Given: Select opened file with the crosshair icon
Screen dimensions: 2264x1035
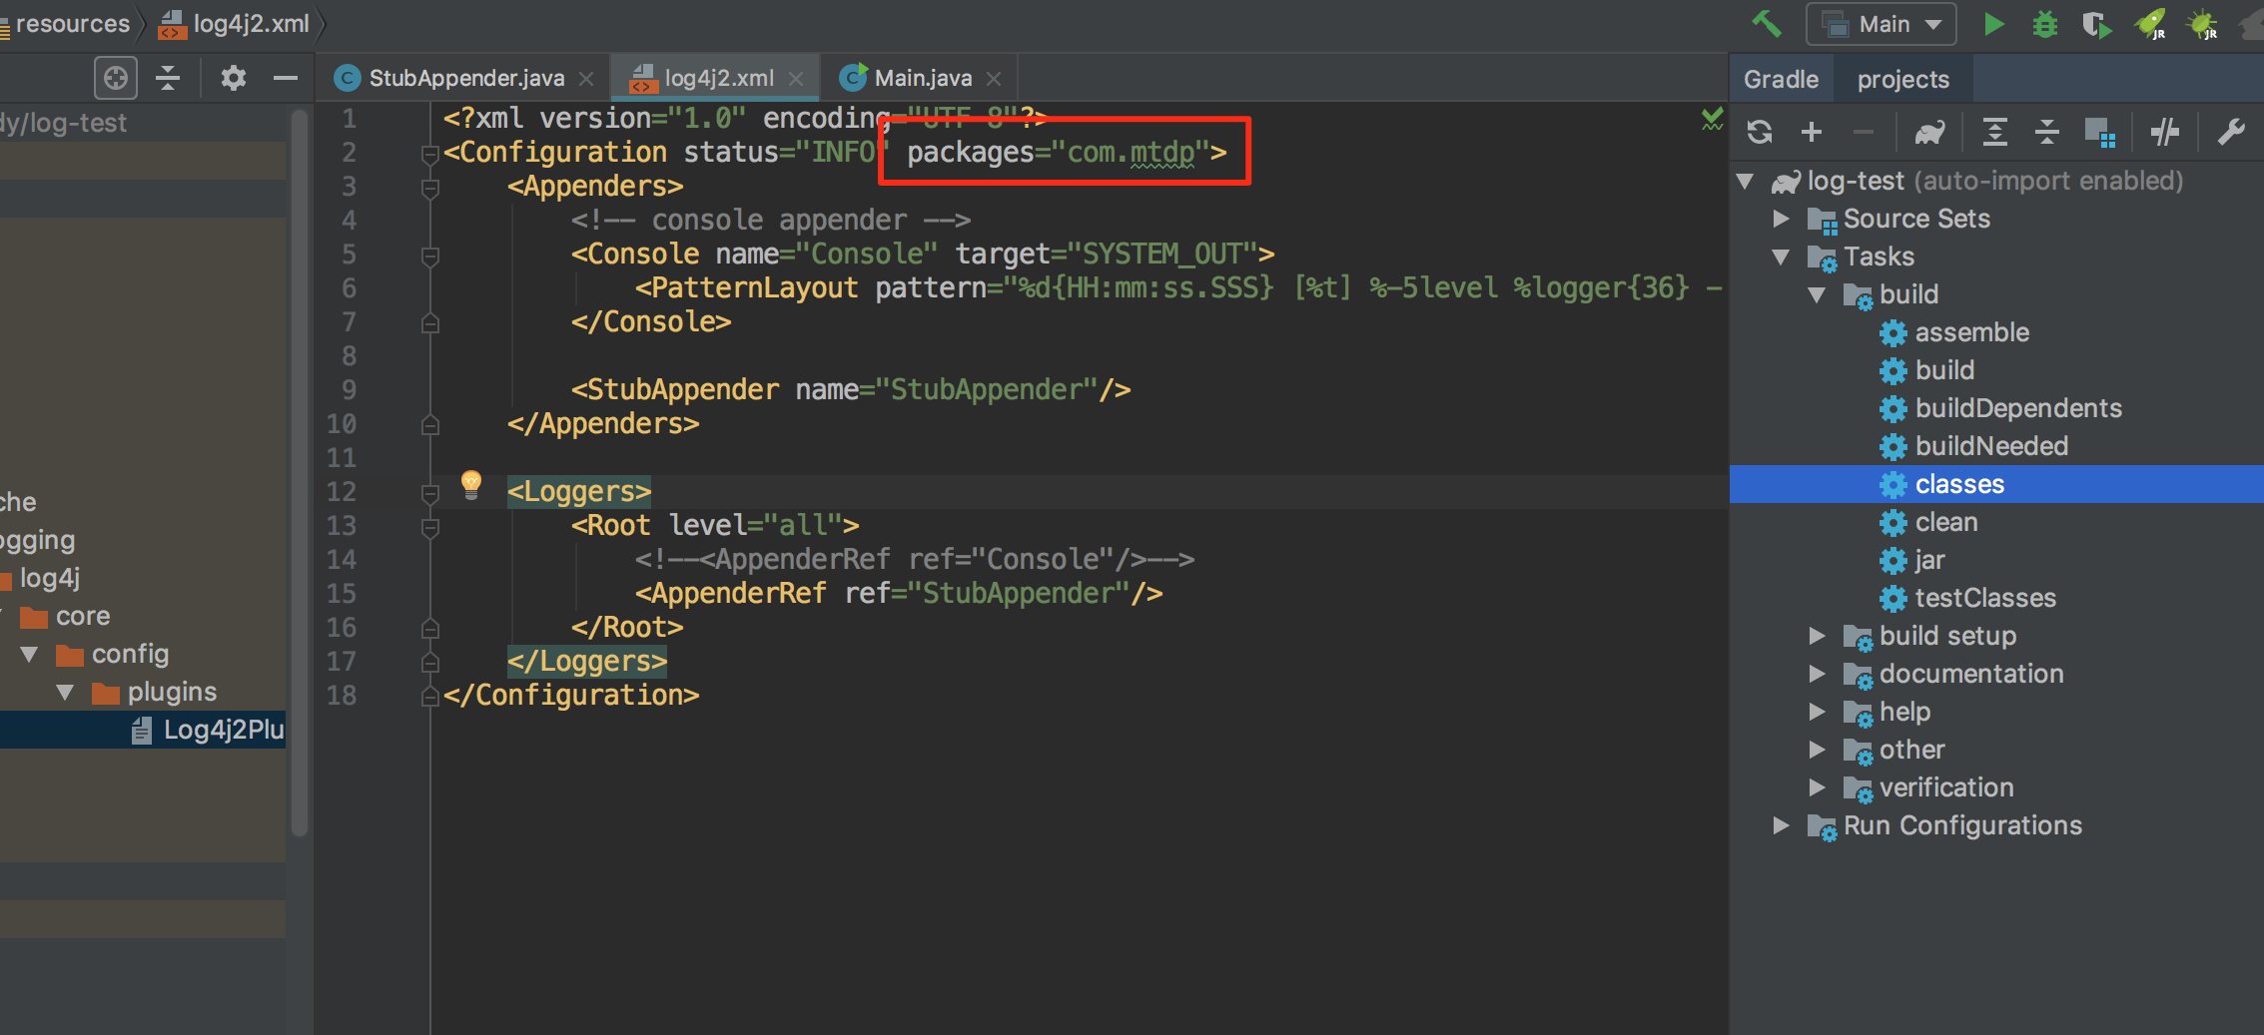Looking at the screenshot, I should point(115,77).
